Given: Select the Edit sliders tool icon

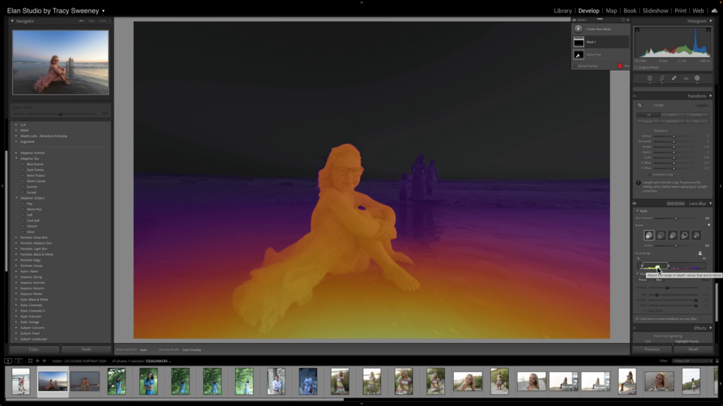Looking at the screenshot, I should 650,78.
